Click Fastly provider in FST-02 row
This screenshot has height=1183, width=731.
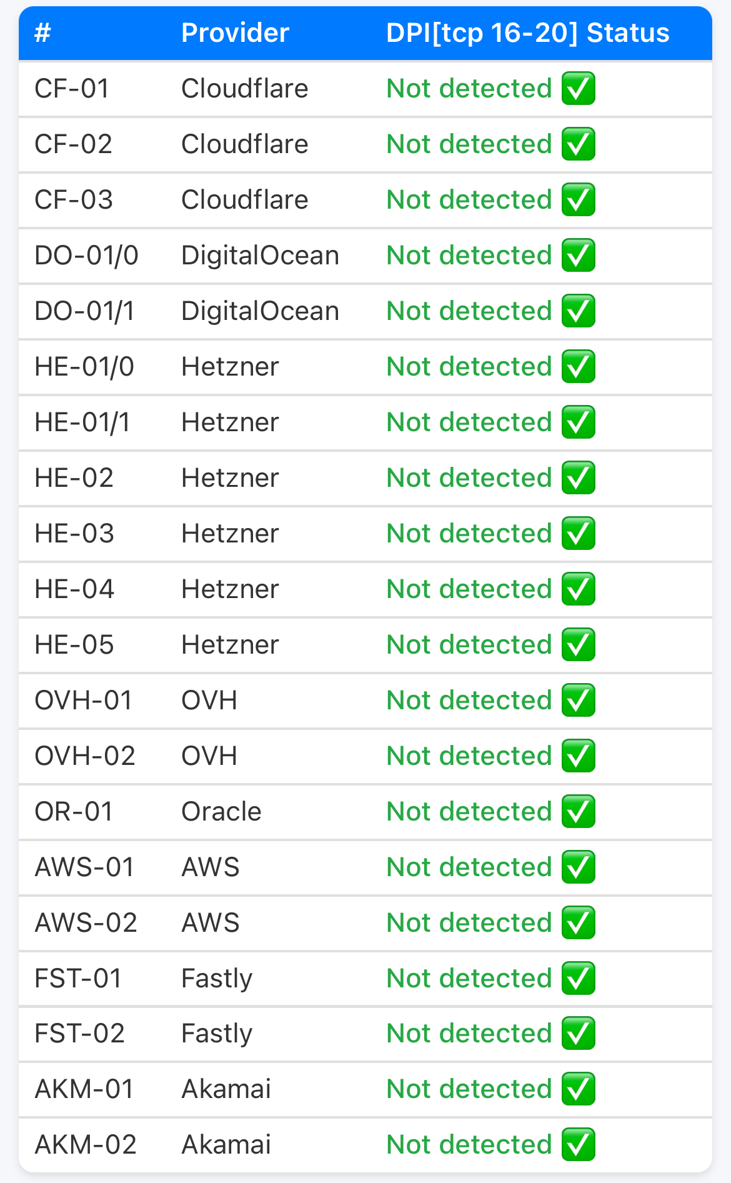(217, 1034)
